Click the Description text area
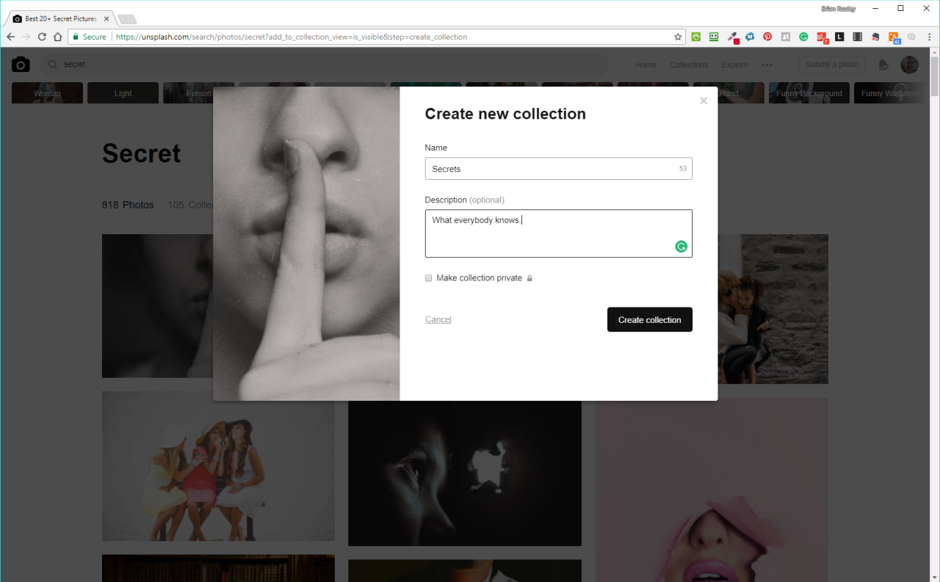The height and width of the screenshot is (582, 940). (558, 233)
